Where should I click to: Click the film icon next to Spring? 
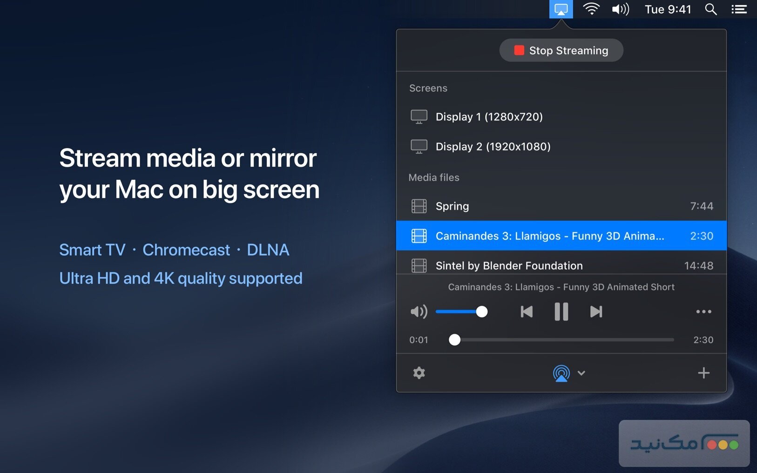419,206
